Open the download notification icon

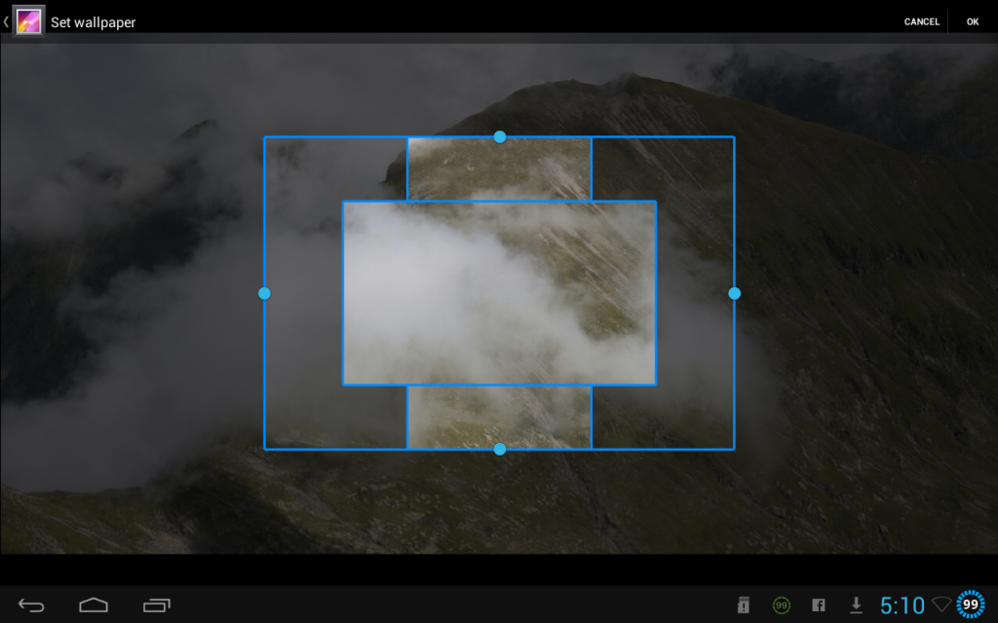pos(856,605)
